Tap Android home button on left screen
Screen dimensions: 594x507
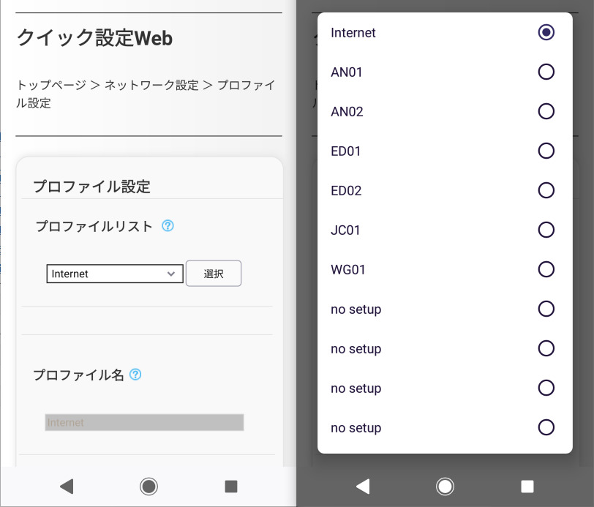coord(148,486)
